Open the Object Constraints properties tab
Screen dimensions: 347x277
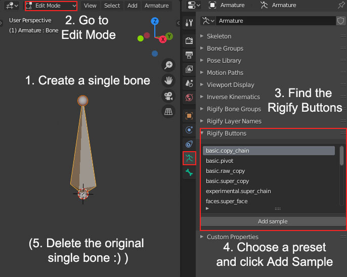point(189,144)
